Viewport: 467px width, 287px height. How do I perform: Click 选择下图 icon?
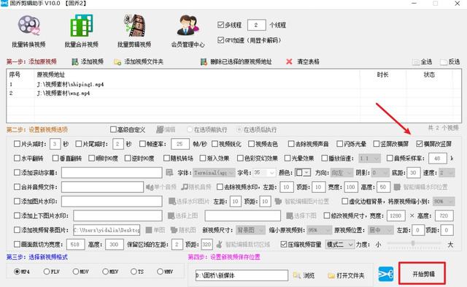(289, 215)
